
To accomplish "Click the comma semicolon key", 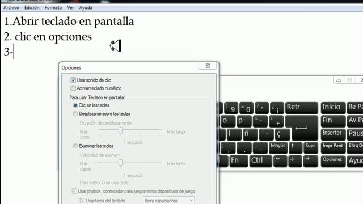I will pyautogui.click(x=228, y=147).
